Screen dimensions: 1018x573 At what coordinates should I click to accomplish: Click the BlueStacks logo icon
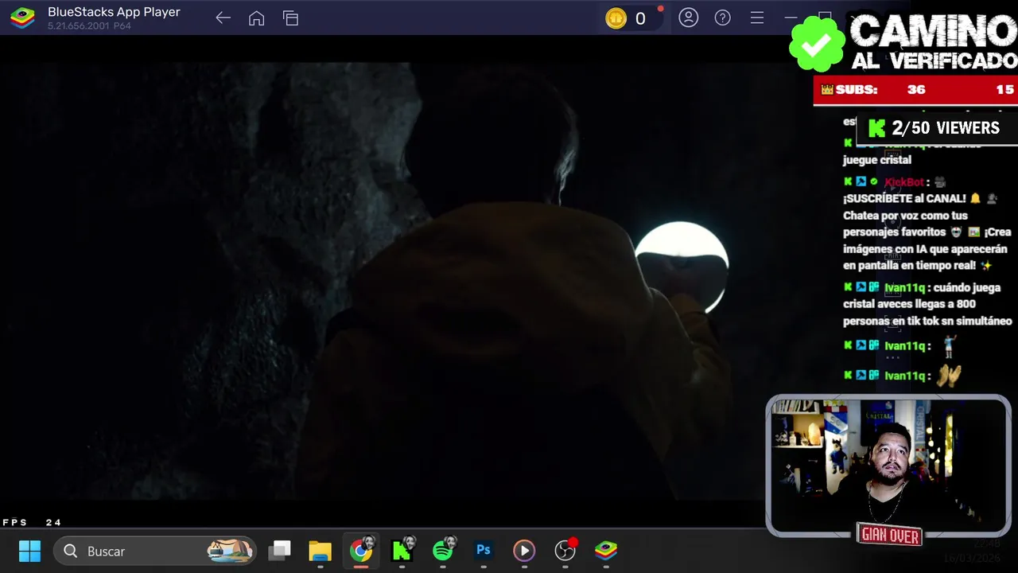click(x=22, y=18)
